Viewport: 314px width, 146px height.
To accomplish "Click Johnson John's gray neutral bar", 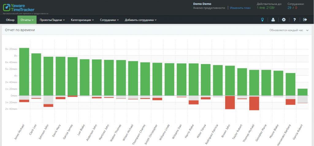I will (x=48, y=100).
